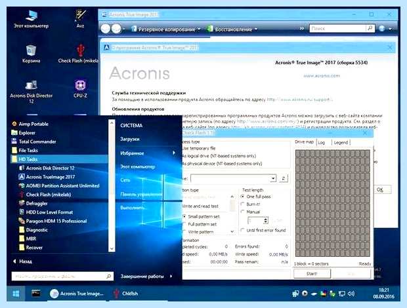
Task: Expand the Diagnostic folder
Action: (33, 229)
